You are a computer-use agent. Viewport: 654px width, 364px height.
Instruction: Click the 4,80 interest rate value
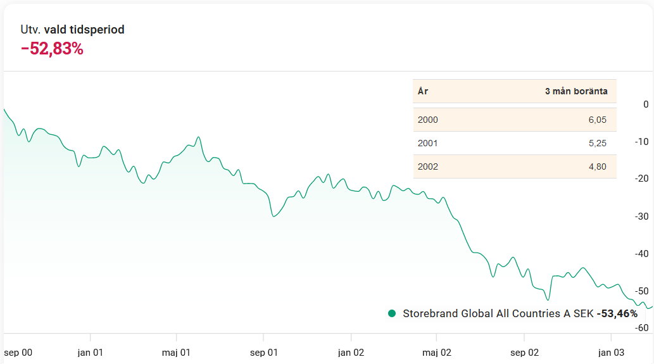(x=597, y=166)
